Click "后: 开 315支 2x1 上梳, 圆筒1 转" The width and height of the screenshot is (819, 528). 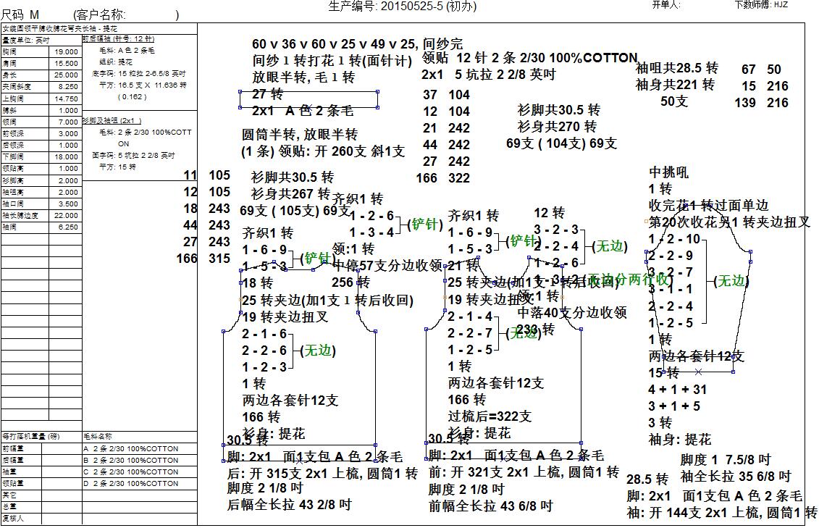[x=322, y=473]
